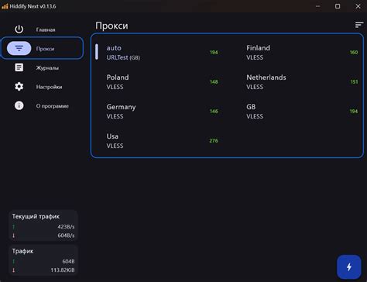Click the 146 latency value for Germany
This screenshot has width=367, height=282.
click(214, 112)
